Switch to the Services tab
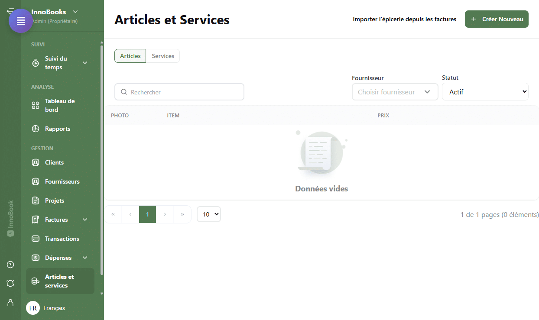This screenshot has width=539, height=320. coord(163,56)
